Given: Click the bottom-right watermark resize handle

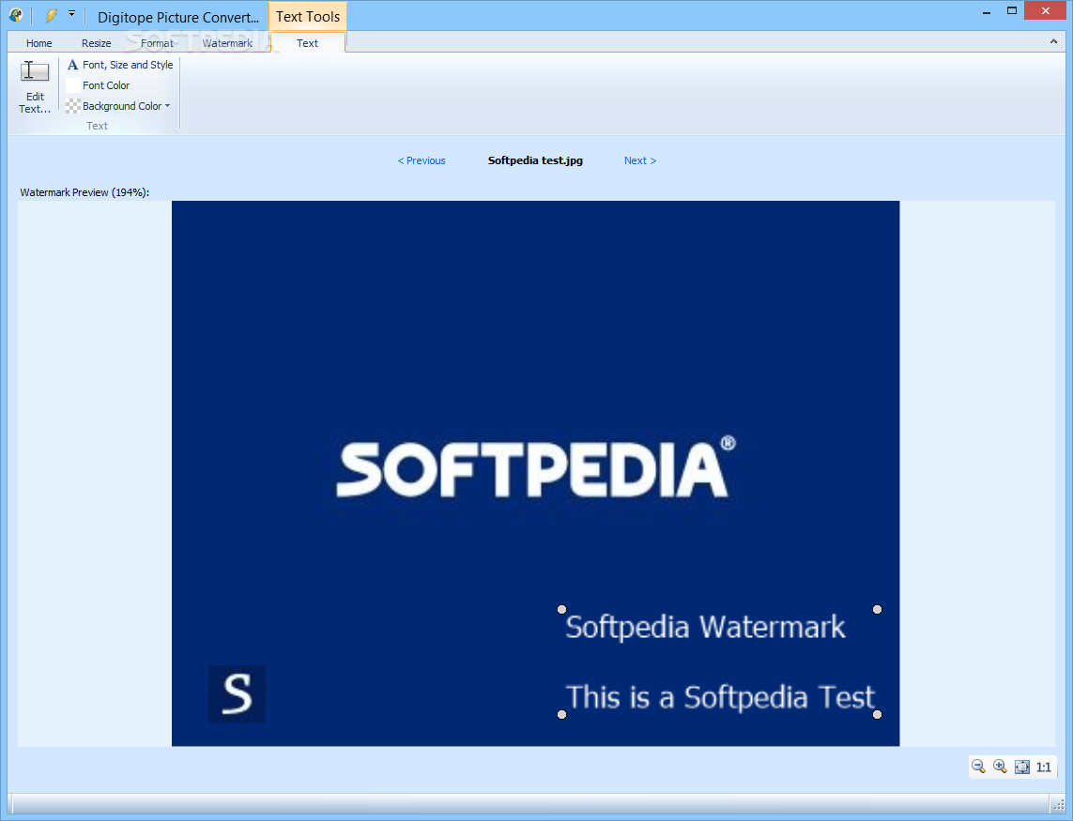Looking at the screenshot, I should pos(878,714).
